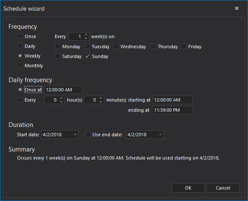Viewport: 248px width, 201px height.
Task: Expand the end date picker dropdown
Action: click(160, 135)
